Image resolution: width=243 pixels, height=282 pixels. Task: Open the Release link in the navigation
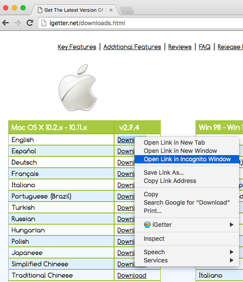click(230, 47)
